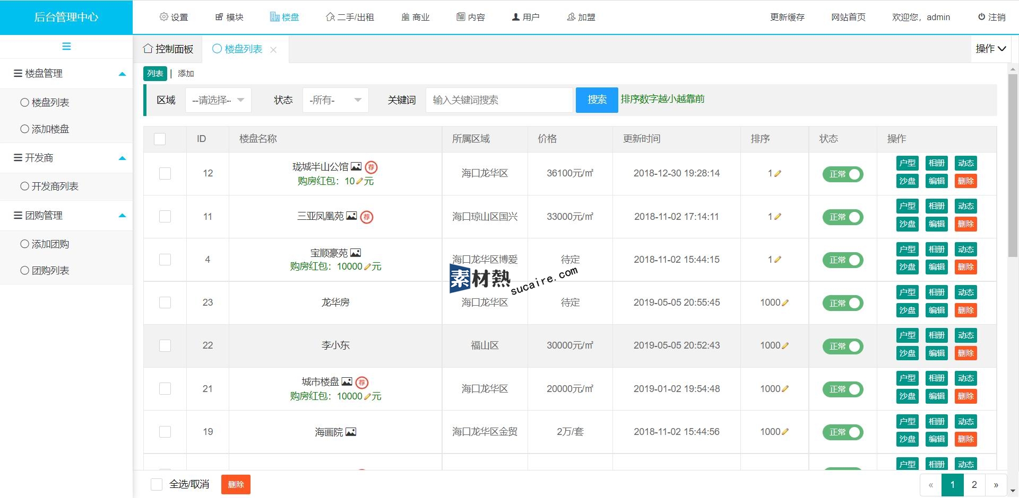Edit sort order pencil for ID 11

click(778, 216)
